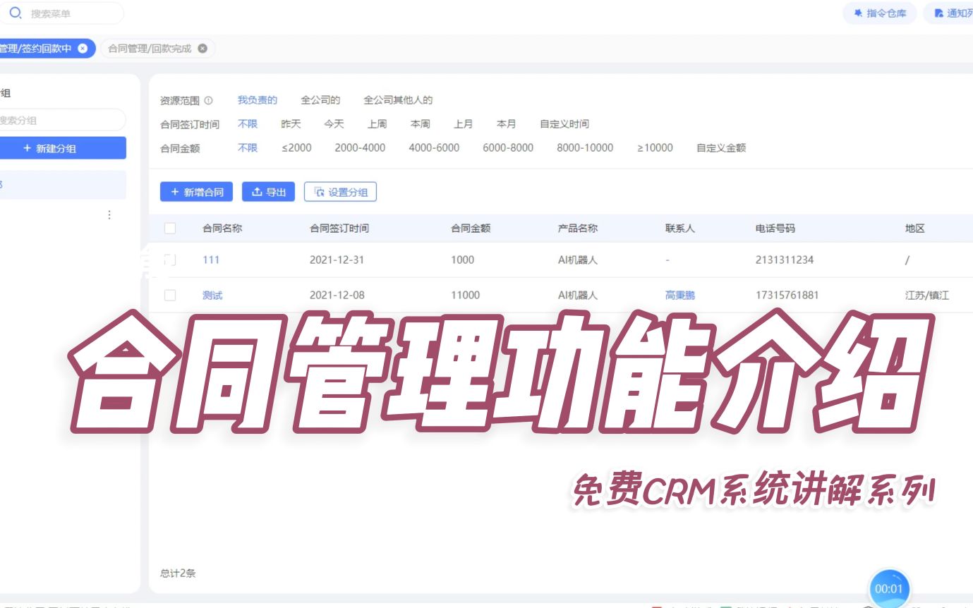The height and width of the screenshot is (608, 973).
Task: Filter contract amount 6000-8000
Action: [508, 148]
